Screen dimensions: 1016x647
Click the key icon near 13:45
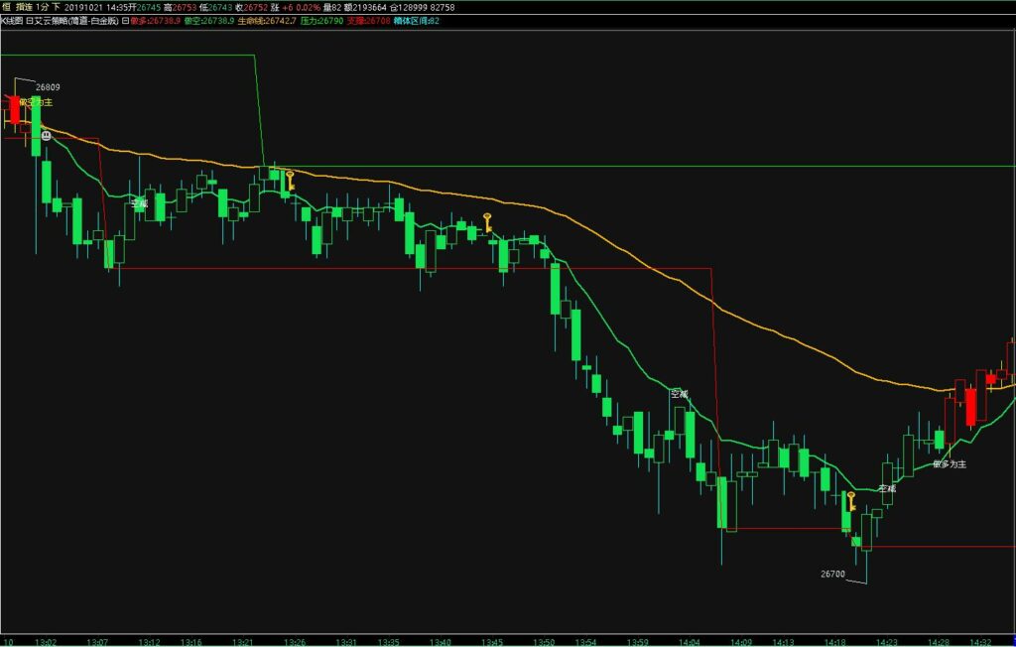[x=487, y=222]
